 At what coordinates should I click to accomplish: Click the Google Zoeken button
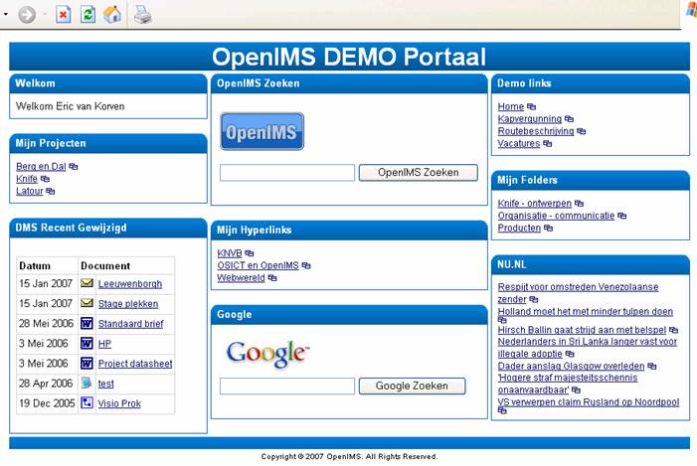(412, 387)
